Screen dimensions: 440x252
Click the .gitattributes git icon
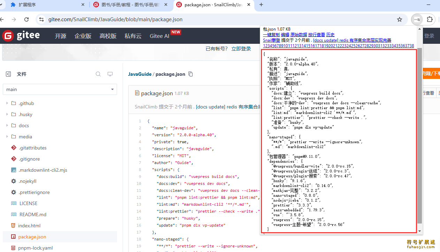[x=14, y=148]
